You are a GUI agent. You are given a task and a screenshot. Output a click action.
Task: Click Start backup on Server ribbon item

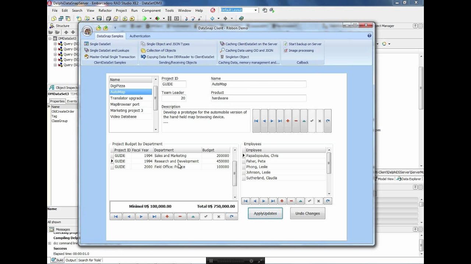pos(302,44)
